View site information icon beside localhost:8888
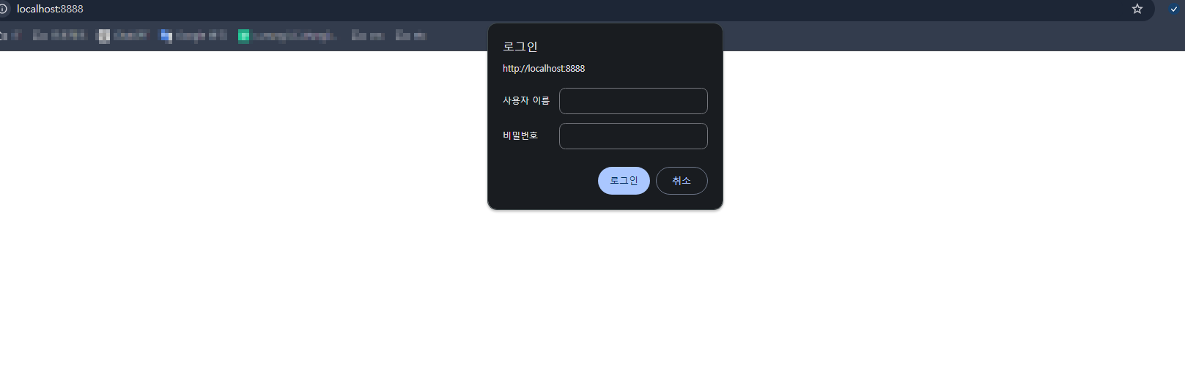 pos(3,9)
